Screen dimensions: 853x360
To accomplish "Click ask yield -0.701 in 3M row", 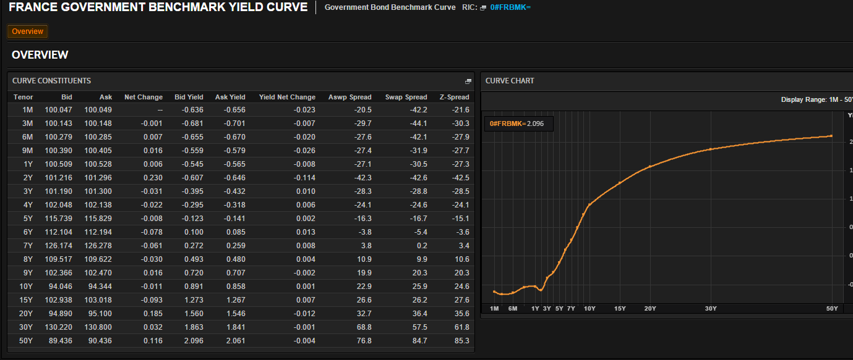I will [234, 123].
